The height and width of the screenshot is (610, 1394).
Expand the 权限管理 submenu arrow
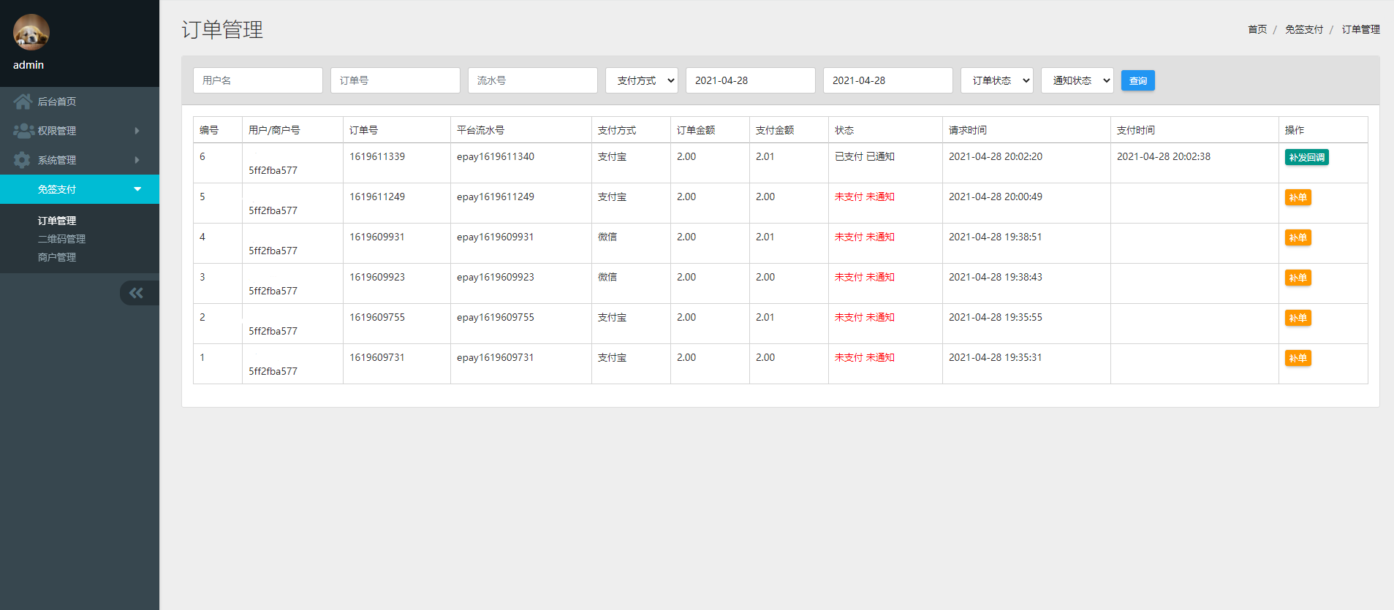[x=137, y=131]
